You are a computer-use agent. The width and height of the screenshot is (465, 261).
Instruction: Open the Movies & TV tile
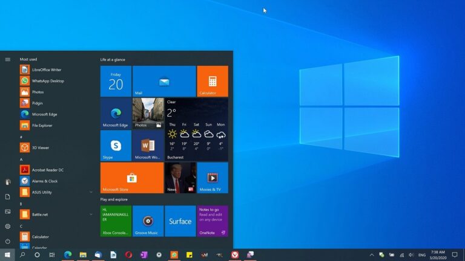point(213,178)
